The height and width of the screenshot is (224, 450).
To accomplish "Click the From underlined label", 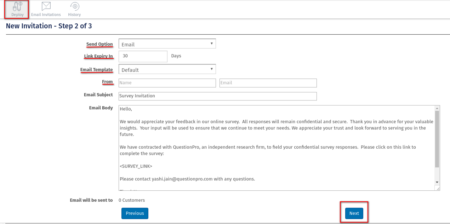I will [x=107, y=82].
